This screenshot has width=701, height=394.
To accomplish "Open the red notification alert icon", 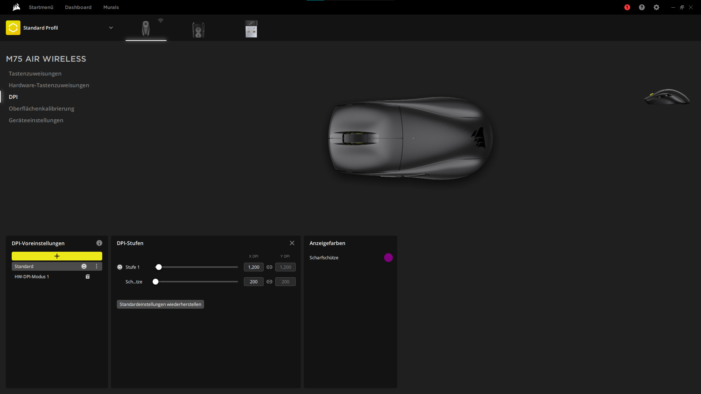I will (627, 7).
